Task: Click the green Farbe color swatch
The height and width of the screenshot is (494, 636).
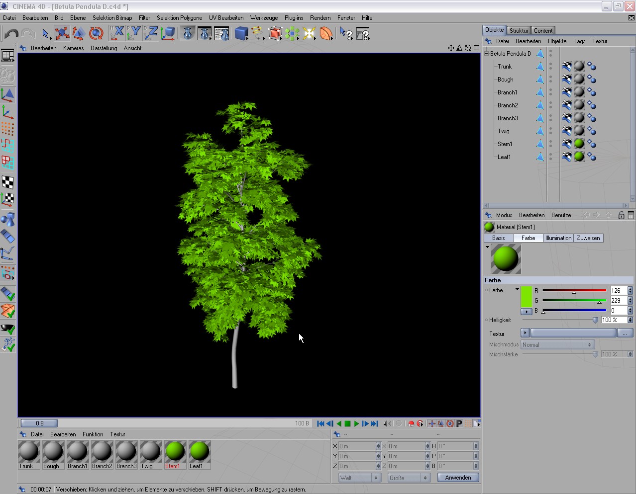Action: [526, 296]
